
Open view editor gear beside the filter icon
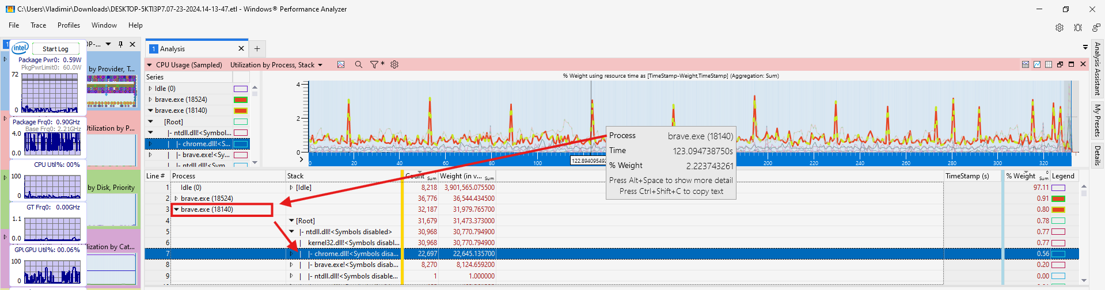tap(394, 64)
